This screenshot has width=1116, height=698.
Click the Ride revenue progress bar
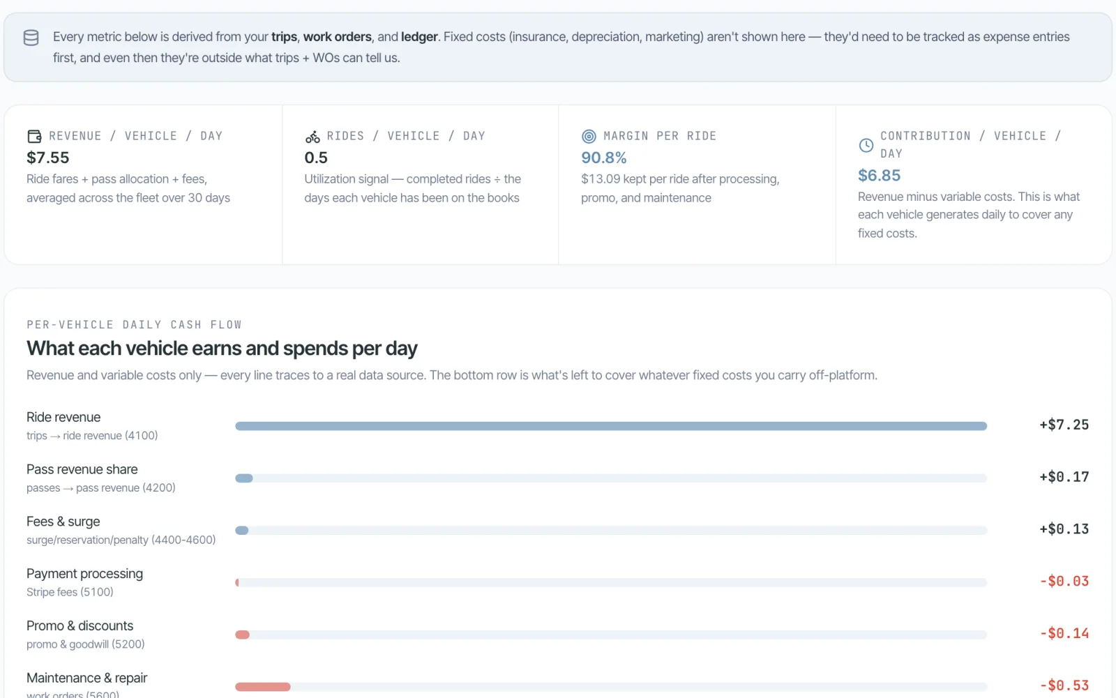click(611, 426)
